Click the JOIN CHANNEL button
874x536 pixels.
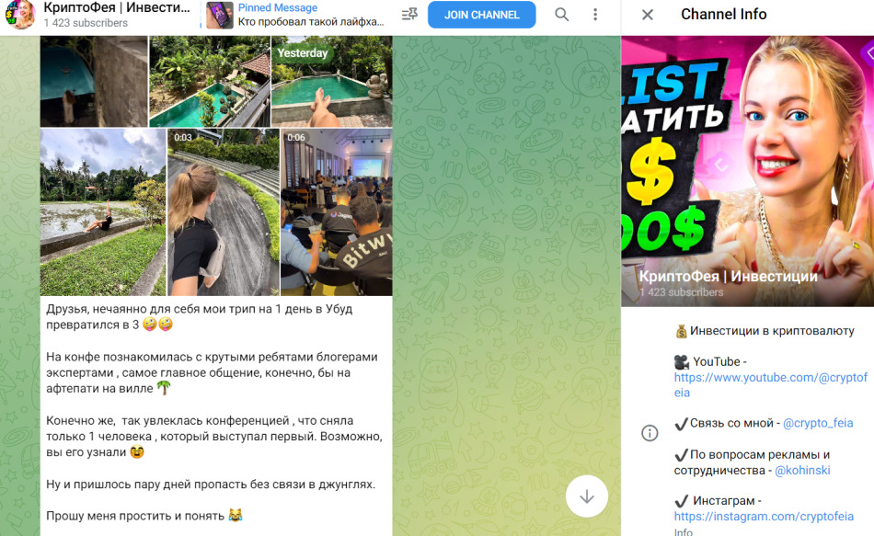pos(481,15)
